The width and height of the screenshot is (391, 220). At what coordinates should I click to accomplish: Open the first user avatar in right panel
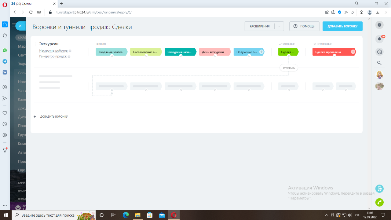pos(379,75)
